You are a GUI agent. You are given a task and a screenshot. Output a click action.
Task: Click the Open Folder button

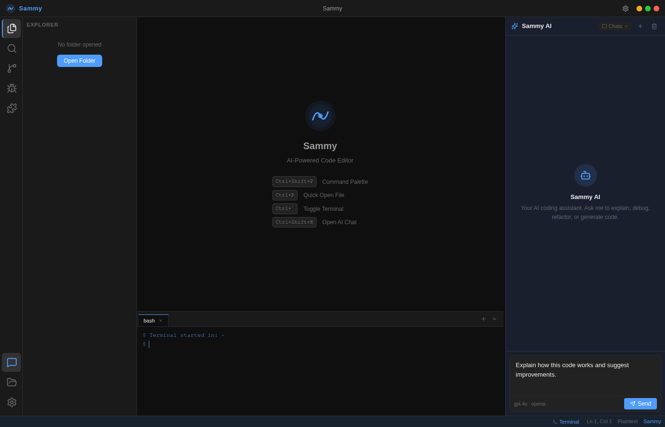(x=79, y=61)
